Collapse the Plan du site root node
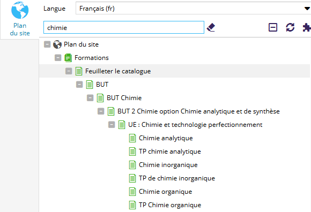Viewport: 311px width, 212px height. coord(47,44)
